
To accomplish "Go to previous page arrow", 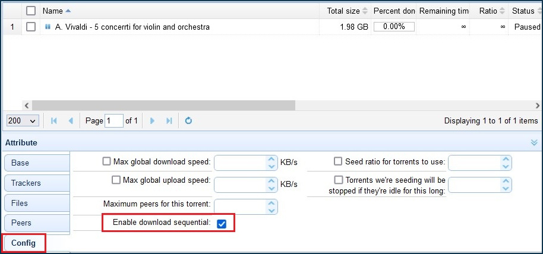I will pos(71,121).
